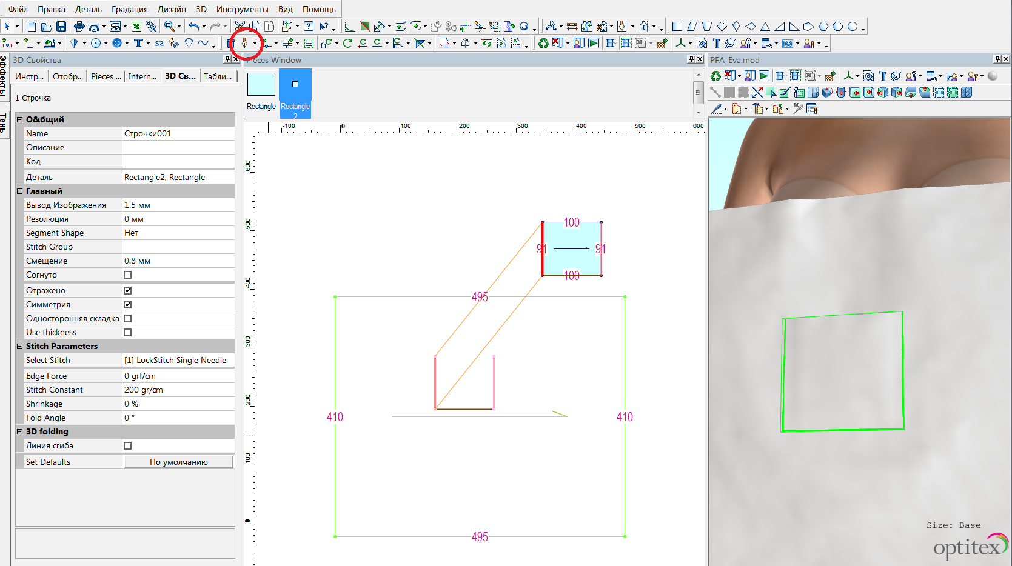Click the Stitch Constant value 200 gr/cm
The image size is (1012, 566).
[179, 390]
